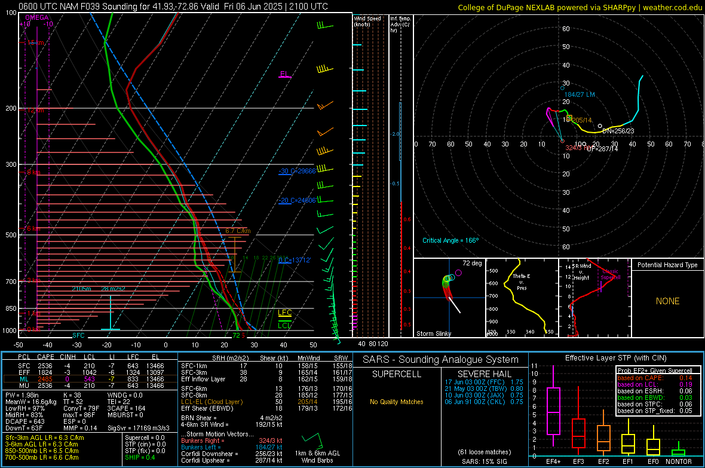Select the Eff Inflow Layer row
The height and width of the screenshot is (468, 705).
[266, 379]
